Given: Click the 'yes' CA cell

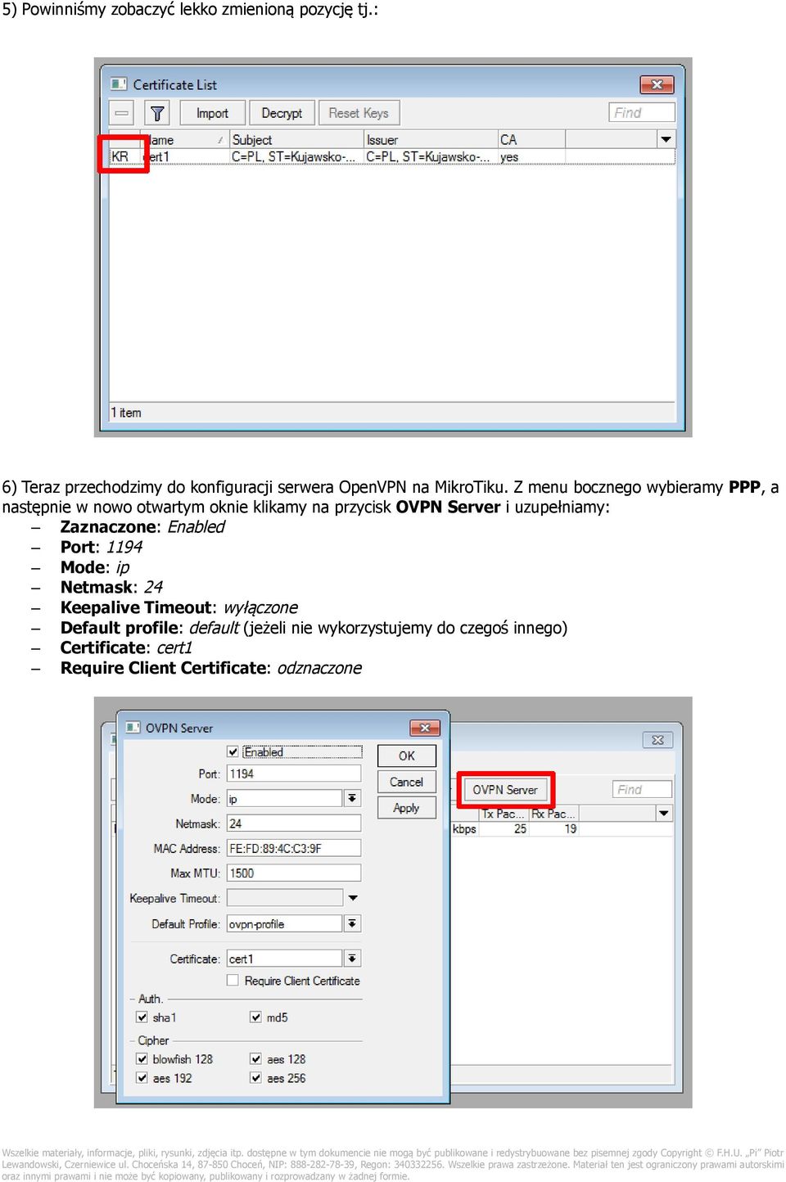Looking at the screenshot, I should pyautogui.click(x=509, y=157).
